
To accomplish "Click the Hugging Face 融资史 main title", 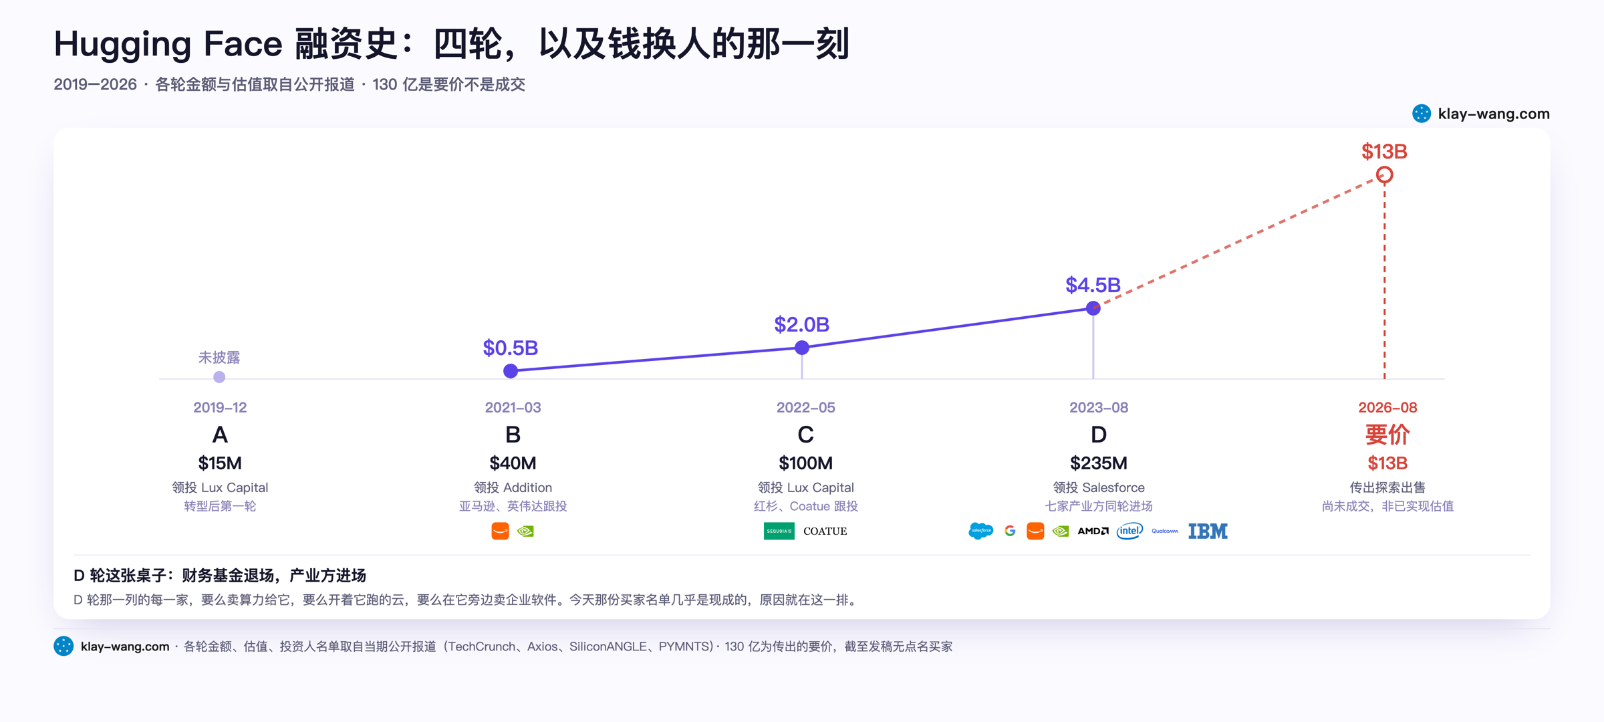I will click(451, 43).
